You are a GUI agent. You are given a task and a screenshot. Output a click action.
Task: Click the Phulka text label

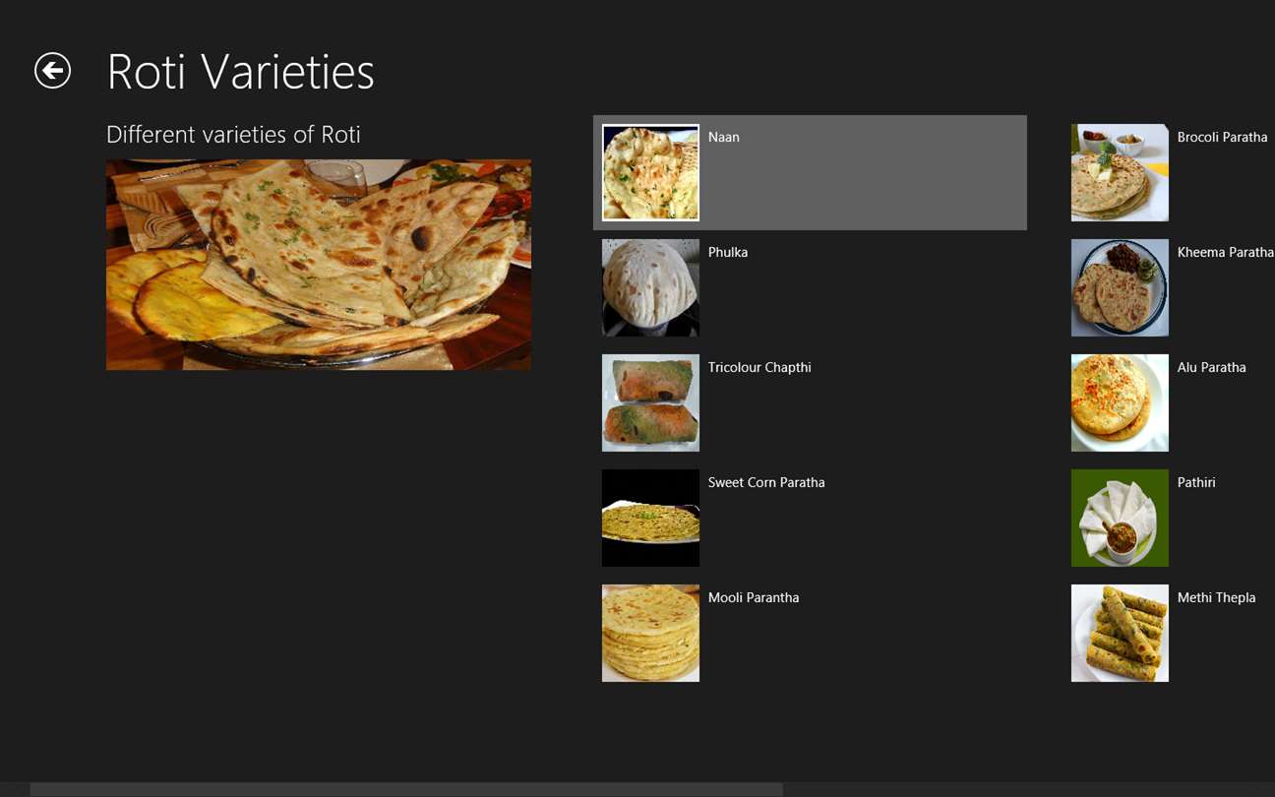pos(727,252)
